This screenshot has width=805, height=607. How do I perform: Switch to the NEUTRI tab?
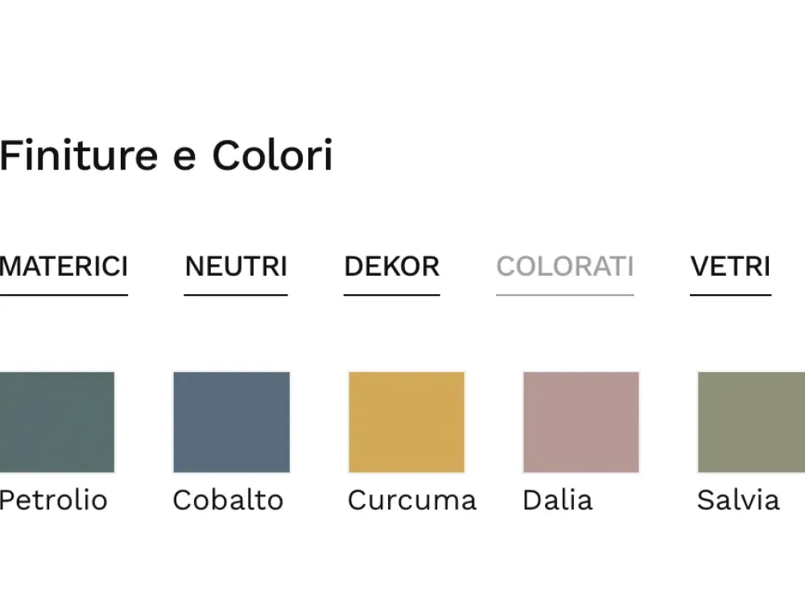point(236,266)
